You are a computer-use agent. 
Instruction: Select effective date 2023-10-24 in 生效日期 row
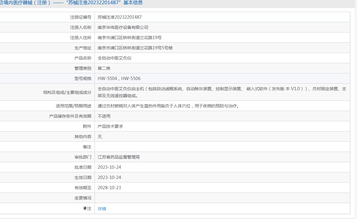pyautogui.click(x=109, y=177)
